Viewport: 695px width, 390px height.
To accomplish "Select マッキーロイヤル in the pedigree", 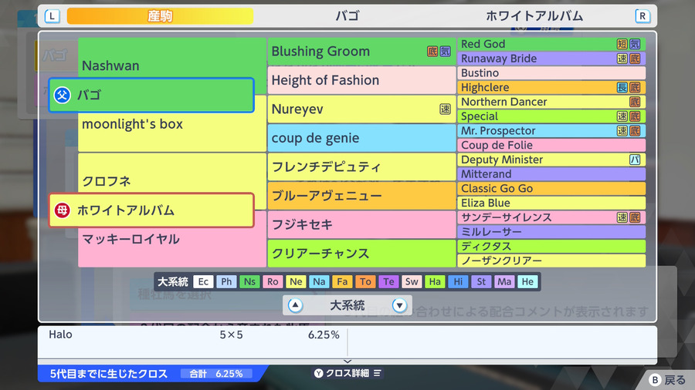I will (131, 239).
